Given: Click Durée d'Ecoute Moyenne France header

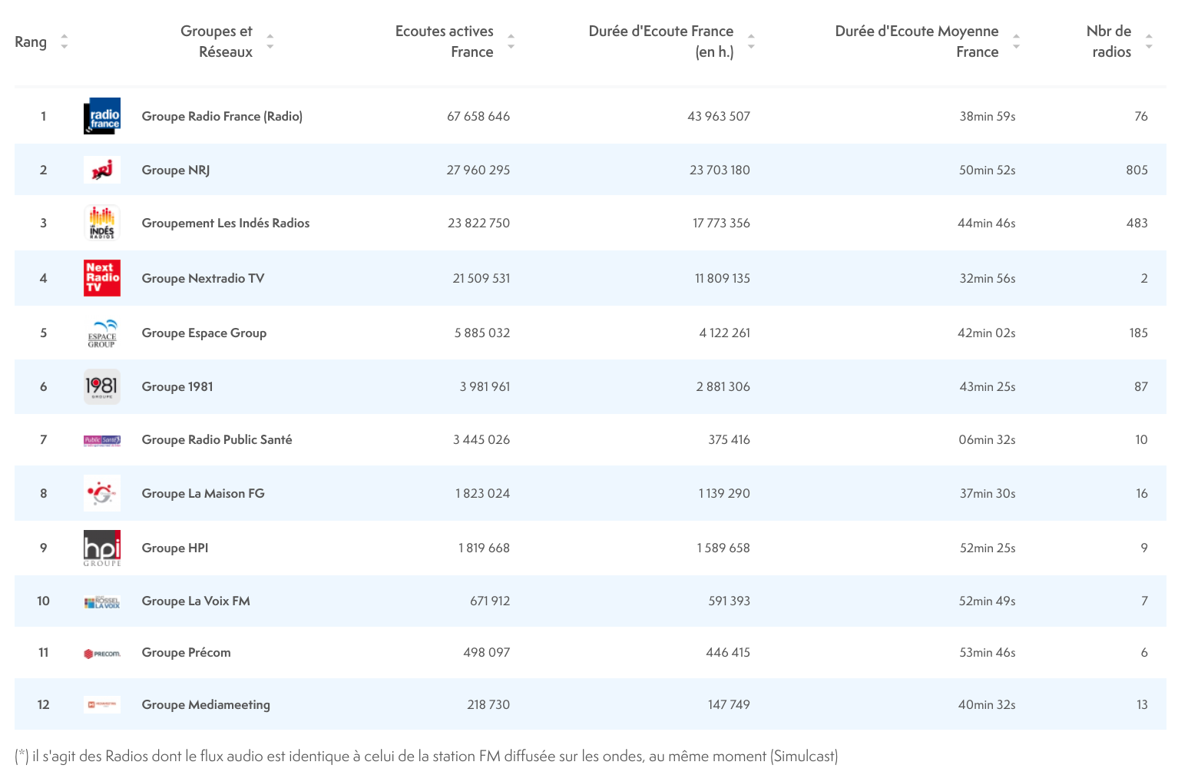Looking at the screenshot, I should 916,41.
